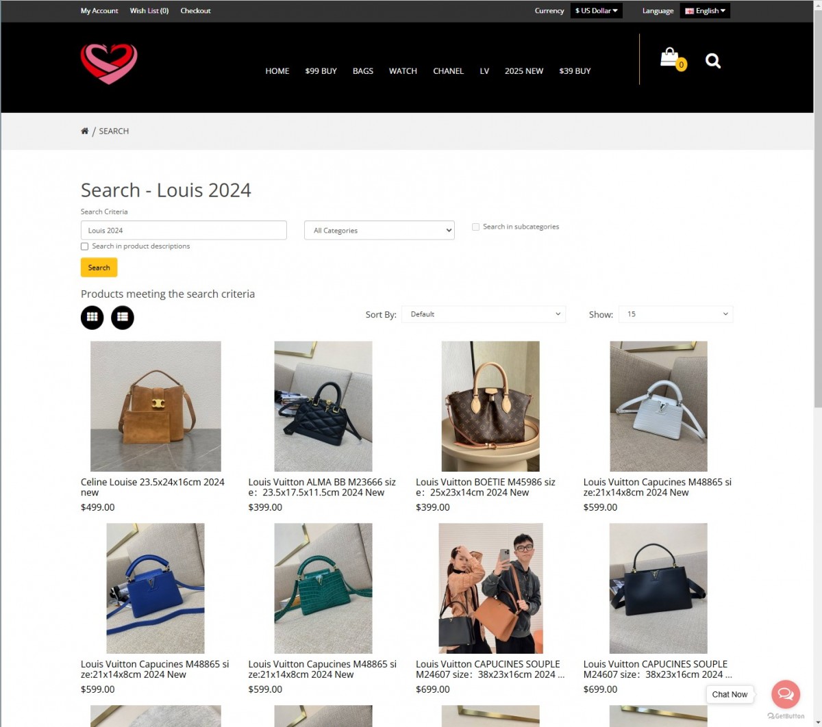This screenshot has height=727, width=822.
Task: Open Celine Louise brown bag thumbnail
Action: click(x=155, y=407)
